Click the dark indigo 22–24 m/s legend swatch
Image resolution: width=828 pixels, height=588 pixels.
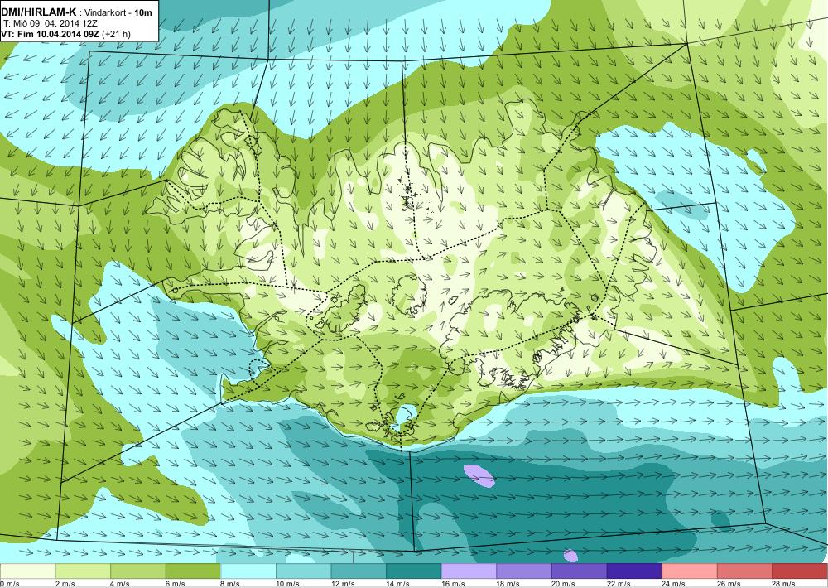(x=634, y=571)
